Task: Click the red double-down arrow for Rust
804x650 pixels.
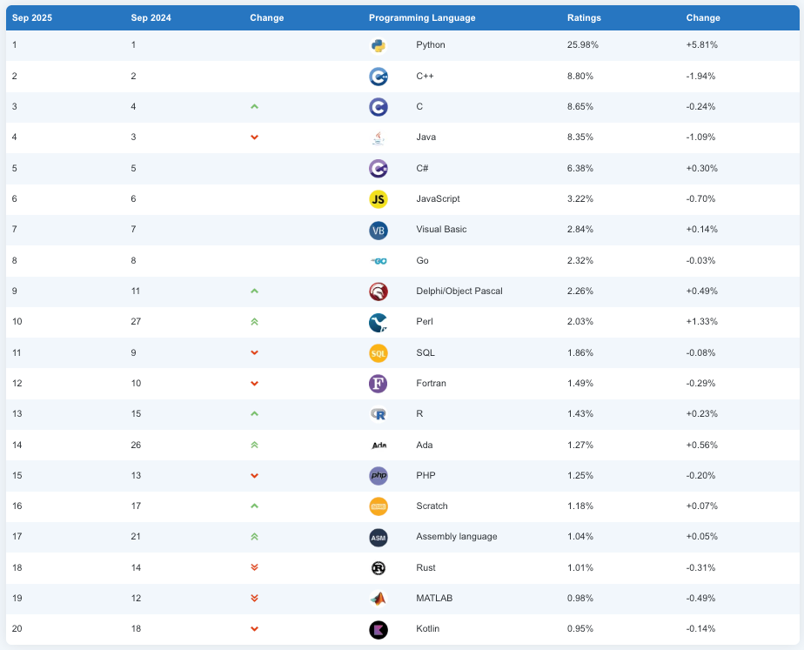Action: click(254, 568)
